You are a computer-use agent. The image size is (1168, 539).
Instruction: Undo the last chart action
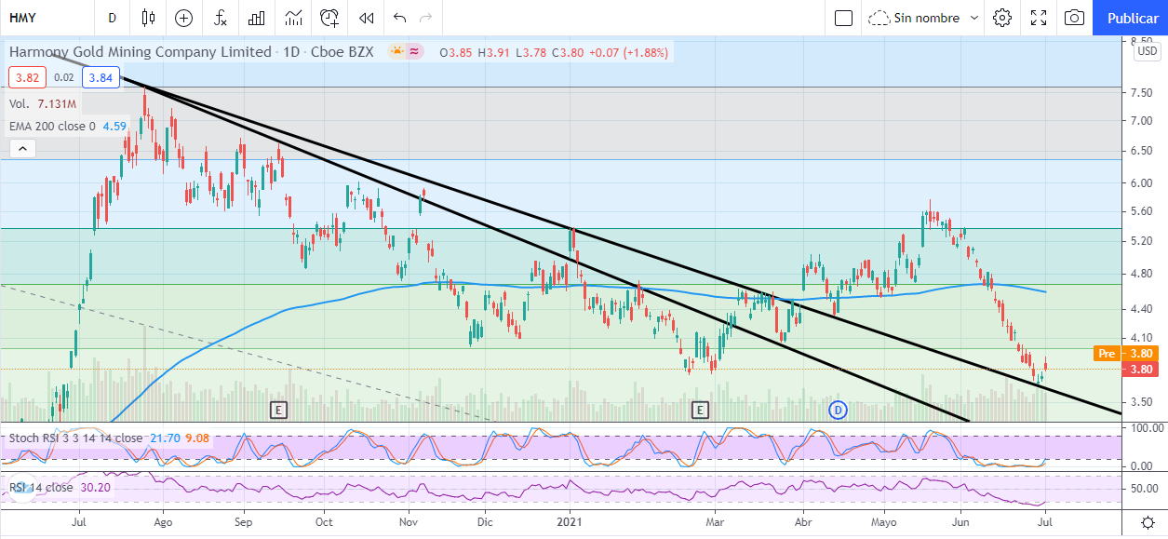click(x=400, y=18)
